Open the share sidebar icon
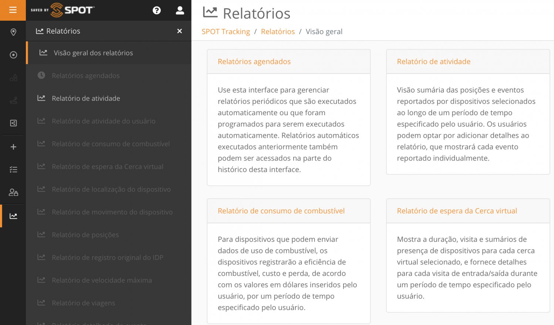 (13, 123)
